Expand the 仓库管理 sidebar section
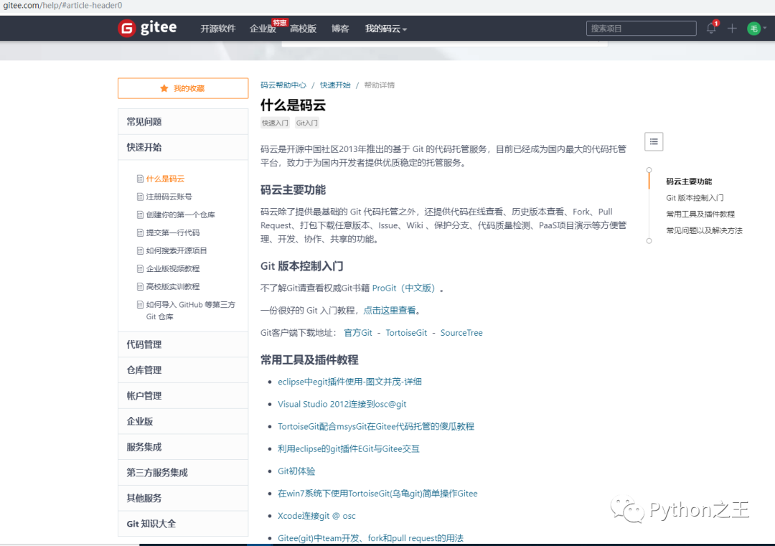 (x=183, y=370)
